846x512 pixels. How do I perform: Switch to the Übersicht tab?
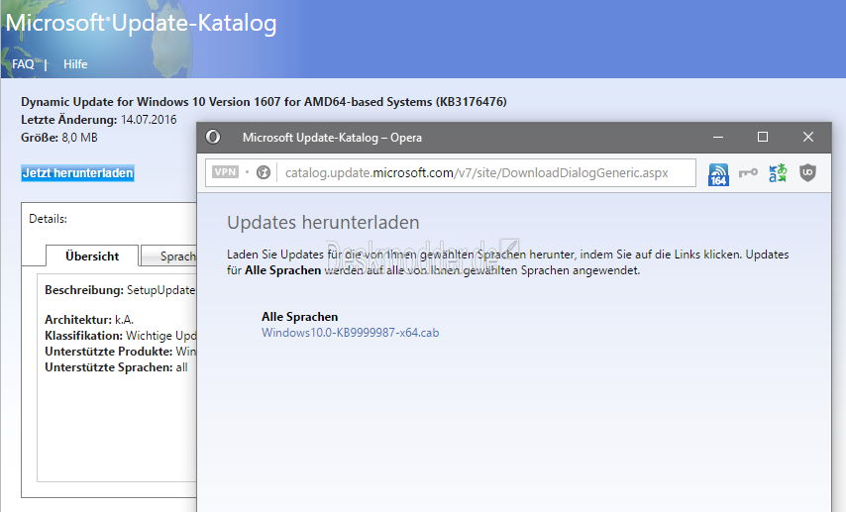click(92, 256)
